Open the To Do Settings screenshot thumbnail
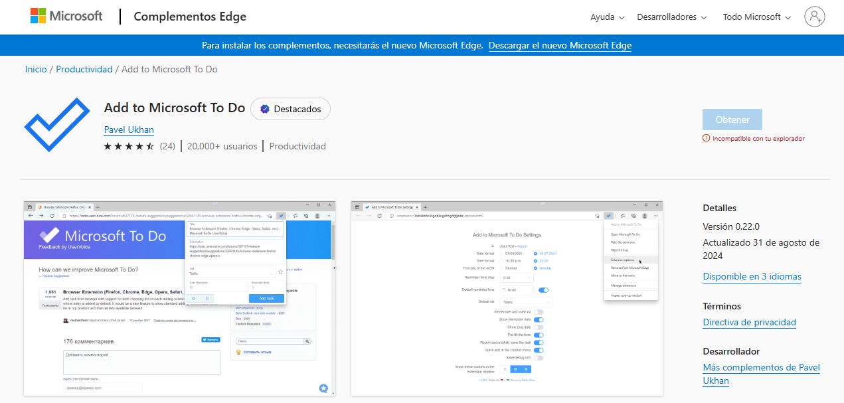 point(507,298)
